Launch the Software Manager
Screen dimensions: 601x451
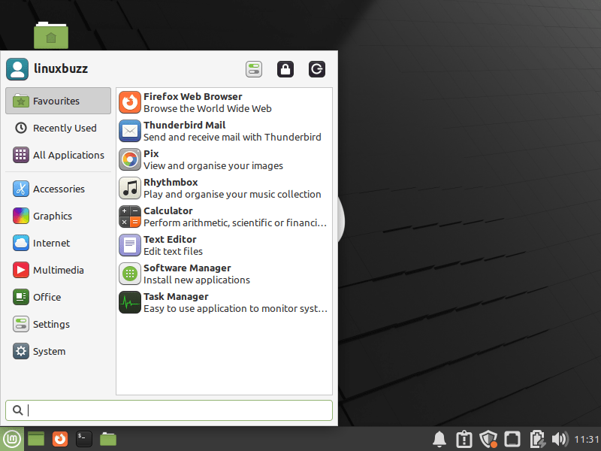(x=188, y=273)
